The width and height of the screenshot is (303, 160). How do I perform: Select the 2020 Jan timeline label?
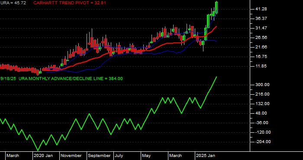(43, 156)
